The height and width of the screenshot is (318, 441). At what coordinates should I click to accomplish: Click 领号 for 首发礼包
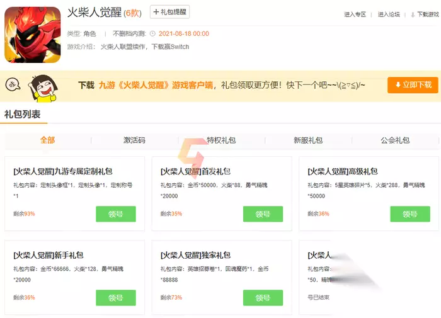pyautogui.click(x=263, y=214)
